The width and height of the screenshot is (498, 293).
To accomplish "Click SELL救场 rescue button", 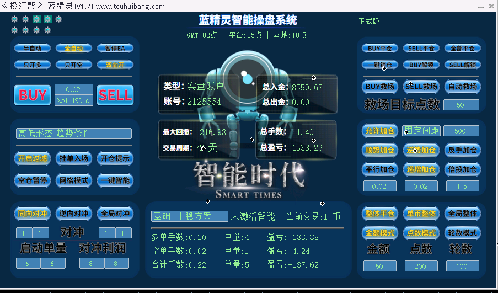I will tap(421, 87).
